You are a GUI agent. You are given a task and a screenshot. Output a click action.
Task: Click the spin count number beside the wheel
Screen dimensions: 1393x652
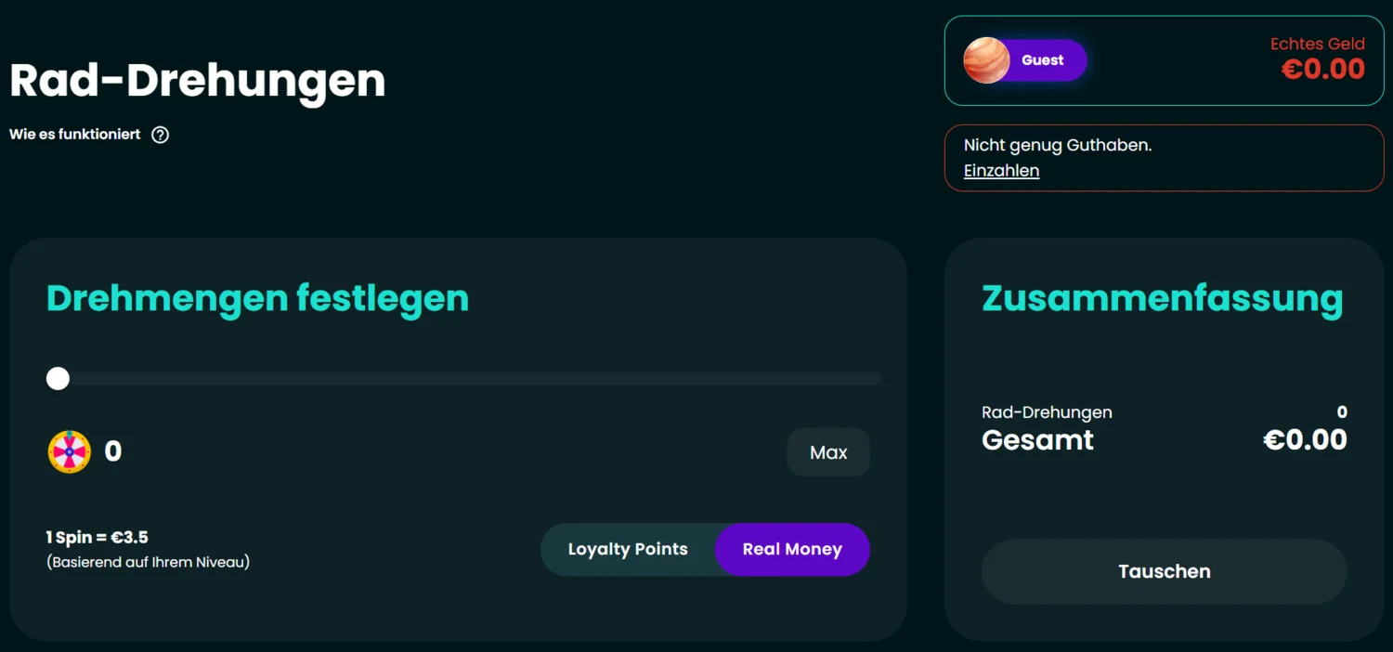point(113,452)
